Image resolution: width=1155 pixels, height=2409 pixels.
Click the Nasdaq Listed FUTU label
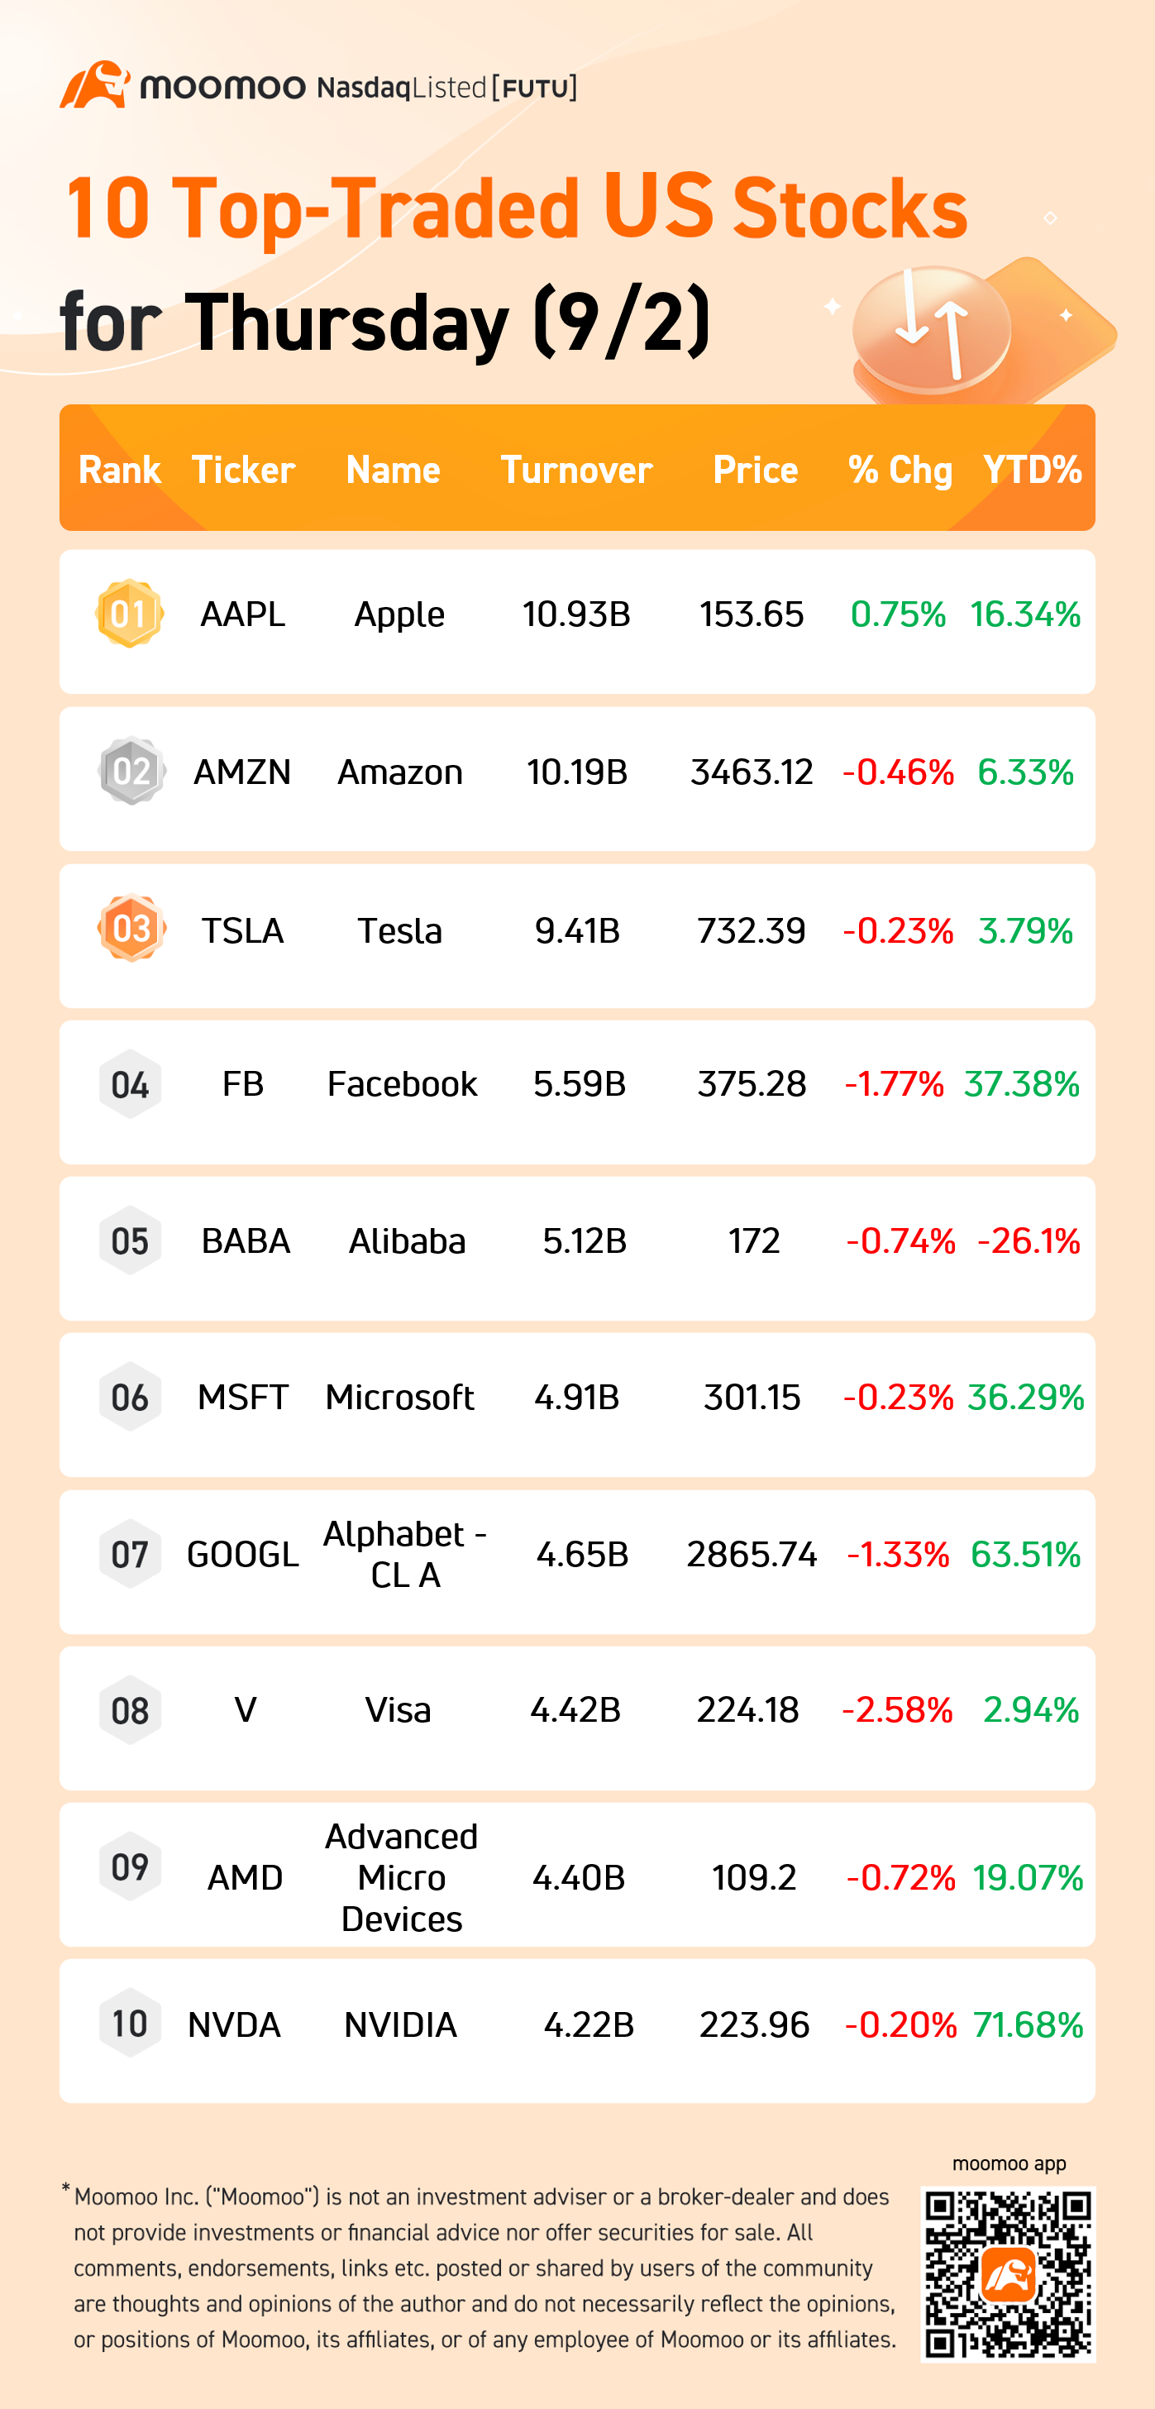click(446, 88)
